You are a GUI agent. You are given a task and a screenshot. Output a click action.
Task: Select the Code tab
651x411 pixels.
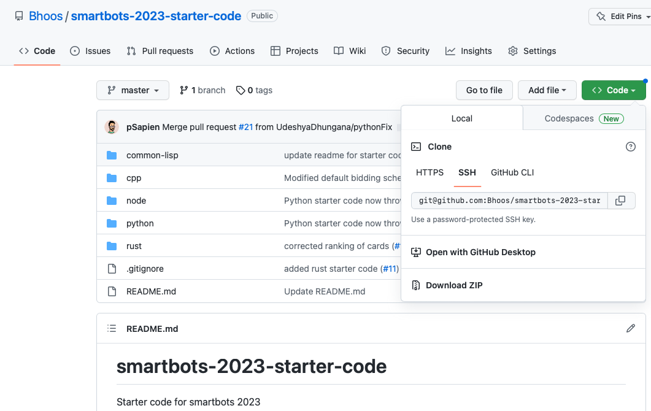click(37, 51)
